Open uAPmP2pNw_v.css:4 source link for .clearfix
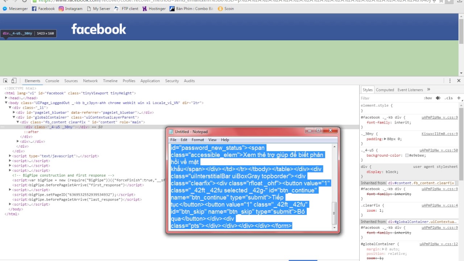Viewport: 464px width, 261px height. tap(440, 205)
